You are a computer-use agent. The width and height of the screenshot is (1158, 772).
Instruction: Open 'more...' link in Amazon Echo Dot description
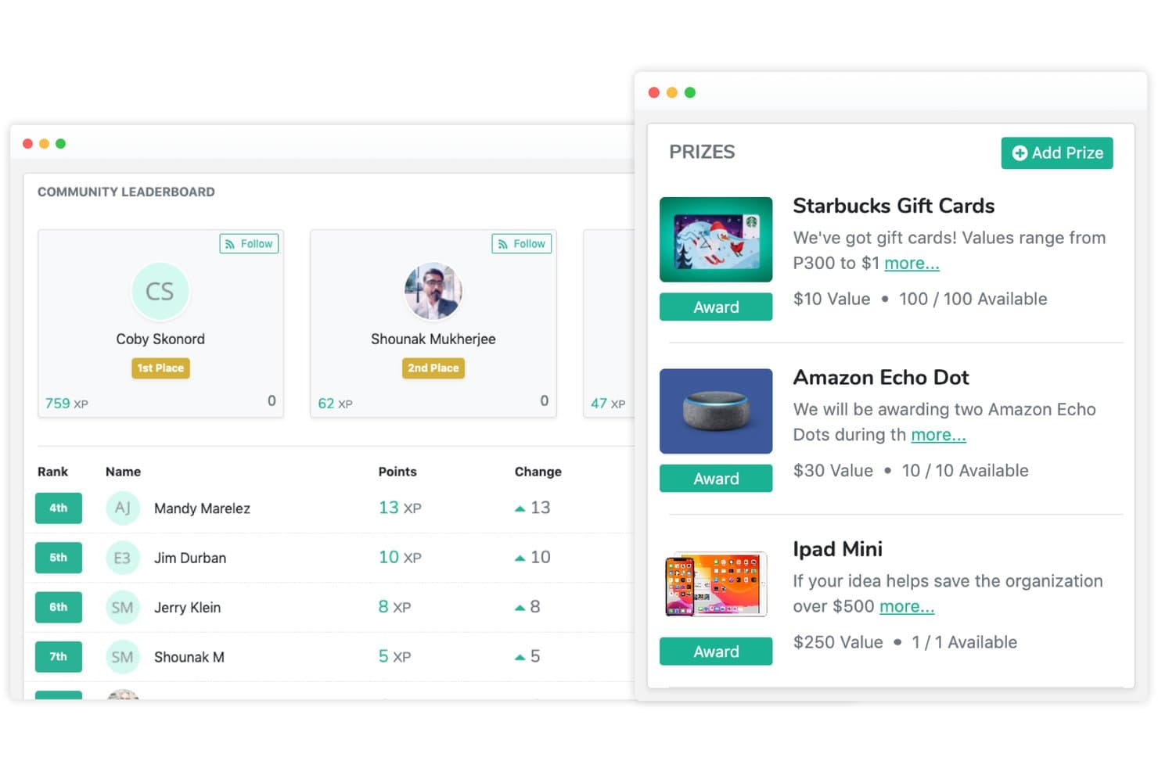(938, 435)
